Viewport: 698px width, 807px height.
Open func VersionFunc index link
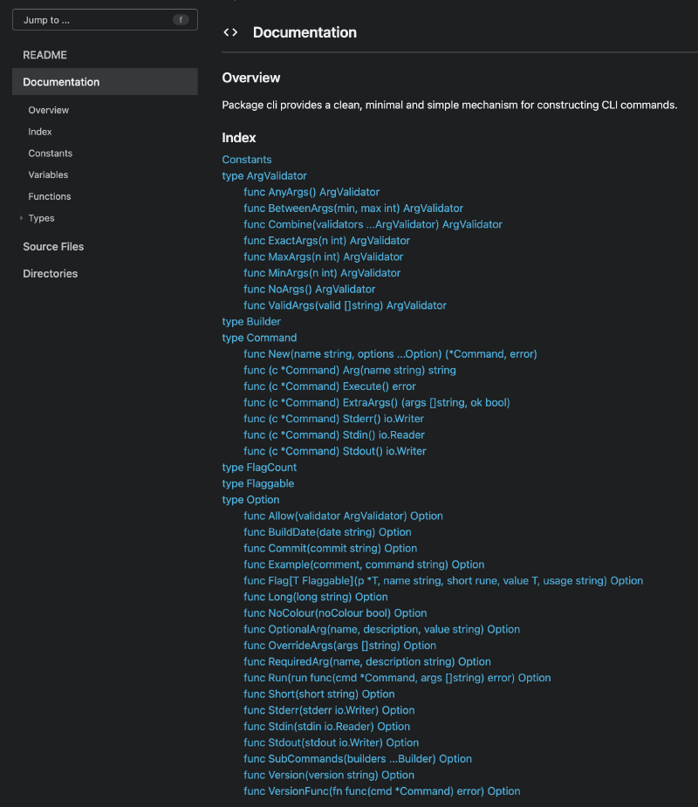(381, 791)
